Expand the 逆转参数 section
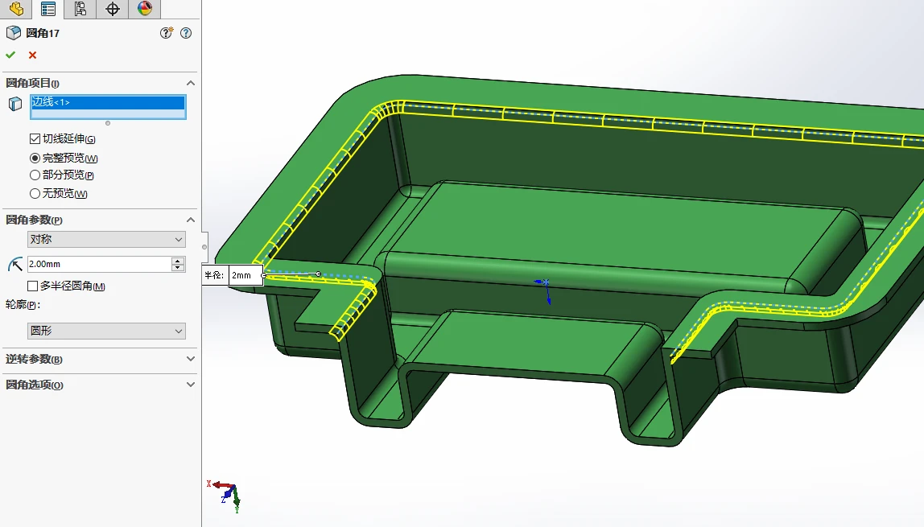The height and width of the screenshot is (527, 924). click(x=190, y=359)
